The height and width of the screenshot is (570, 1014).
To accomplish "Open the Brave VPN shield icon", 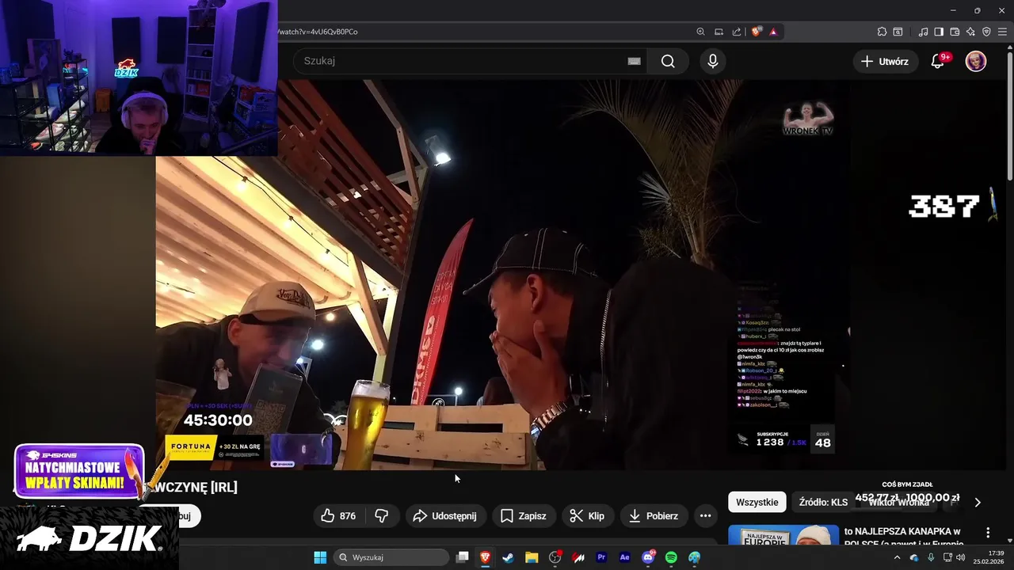I will click(x=986, y=32).
